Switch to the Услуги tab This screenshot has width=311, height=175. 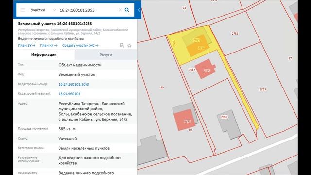click(x=106, y=54)
